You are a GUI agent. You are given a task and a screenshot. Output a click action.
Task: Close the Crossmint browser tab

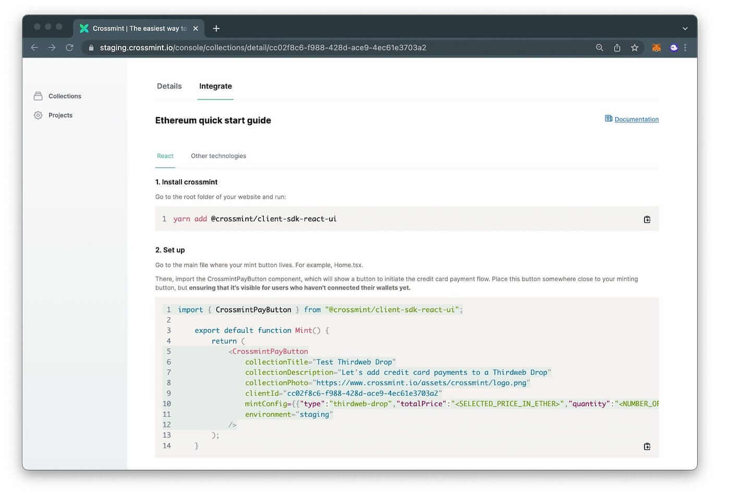tap(196, 29)
